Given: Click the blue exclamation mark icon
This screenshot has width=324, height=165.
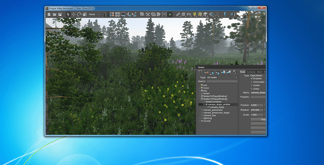Looking at the screenshot, I should [x=225, y=14].
